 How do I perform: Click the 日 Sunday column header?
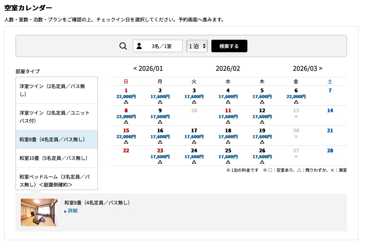[126, 81]
